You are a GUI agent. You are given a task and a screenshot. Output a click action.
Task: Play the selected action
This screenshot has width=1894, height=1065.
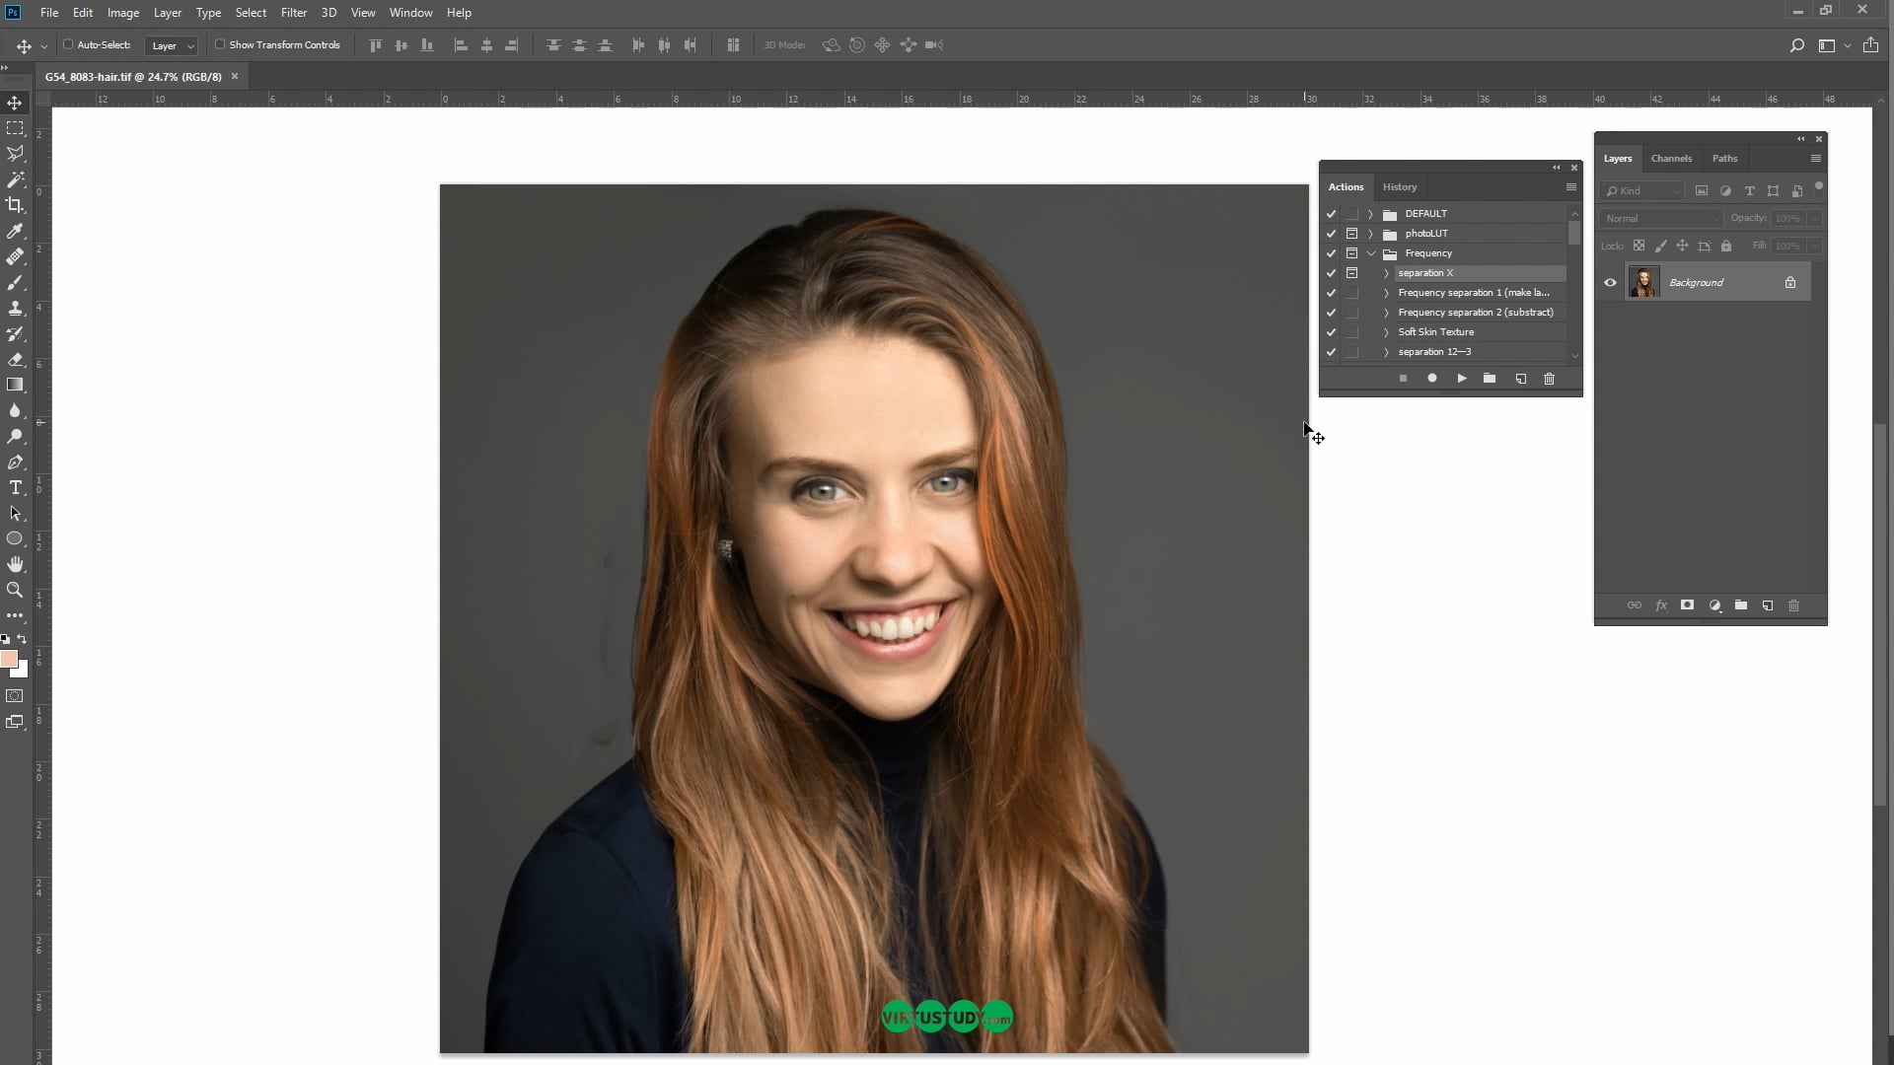[x=1462, y=379]
